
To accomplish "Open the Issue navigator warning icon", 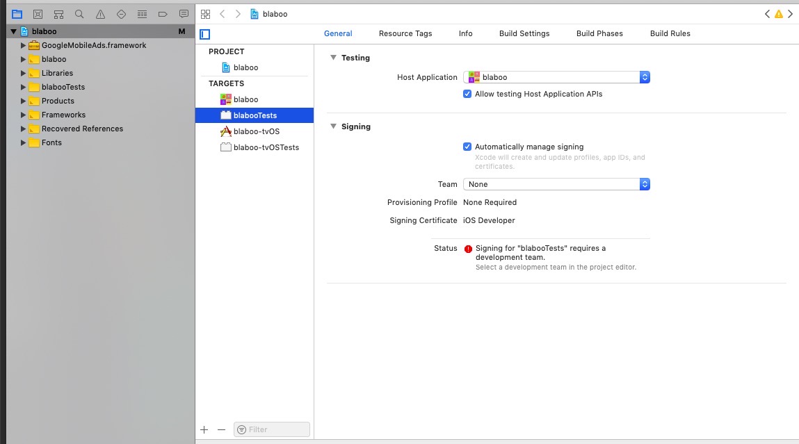I will pos(100,15).
